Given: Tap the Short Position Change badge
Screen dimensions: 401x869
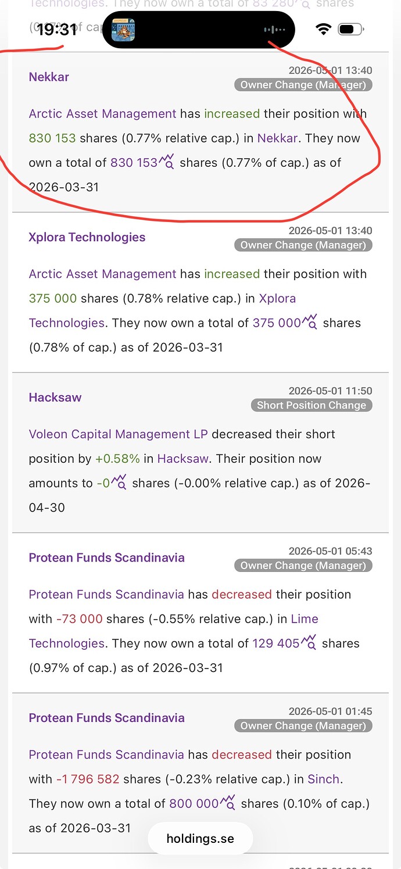Looking at the screenshot, I should [312, 405].
